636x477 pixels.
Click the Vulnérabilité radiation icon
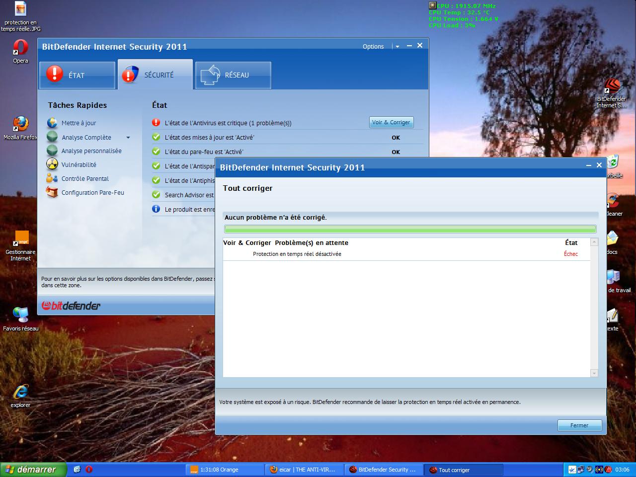52,164
